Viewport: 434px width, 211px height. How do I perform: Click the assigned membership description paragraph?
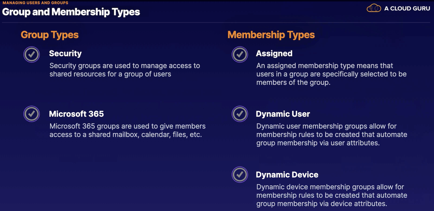[x=331, y=74]
